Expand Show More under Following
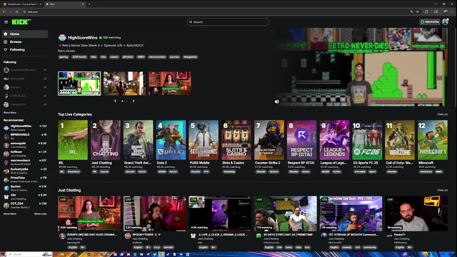 [10, 112]
